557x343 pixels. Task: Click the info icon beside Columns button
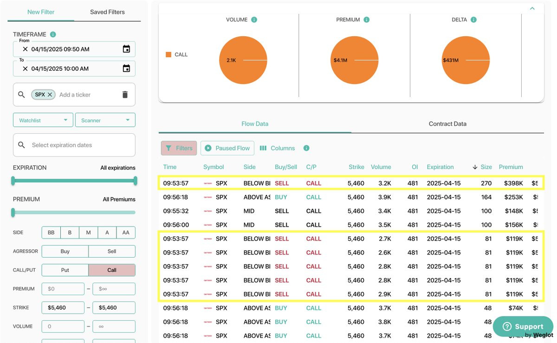[x=306, y=148]
